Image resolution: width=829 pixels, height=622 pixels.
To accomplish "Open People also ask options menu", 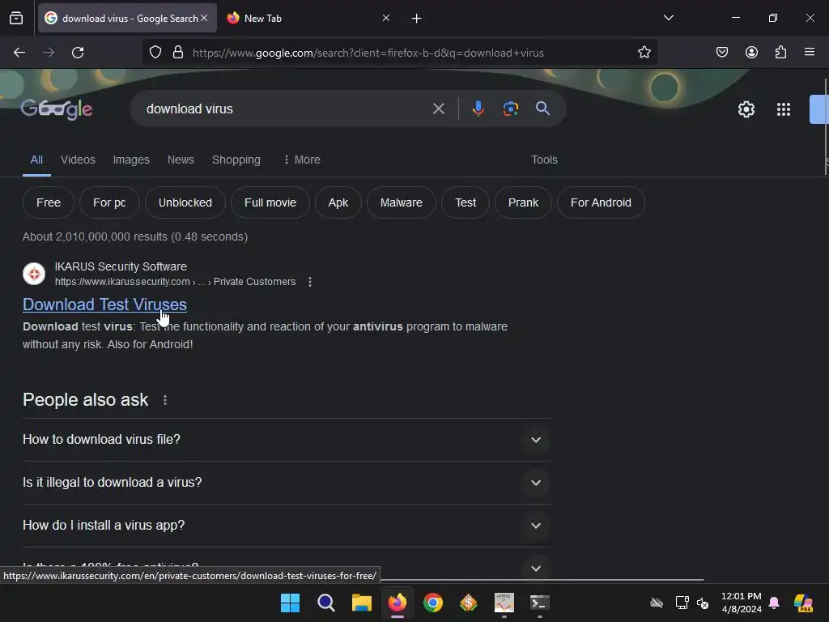I will [x=165, y=400].
